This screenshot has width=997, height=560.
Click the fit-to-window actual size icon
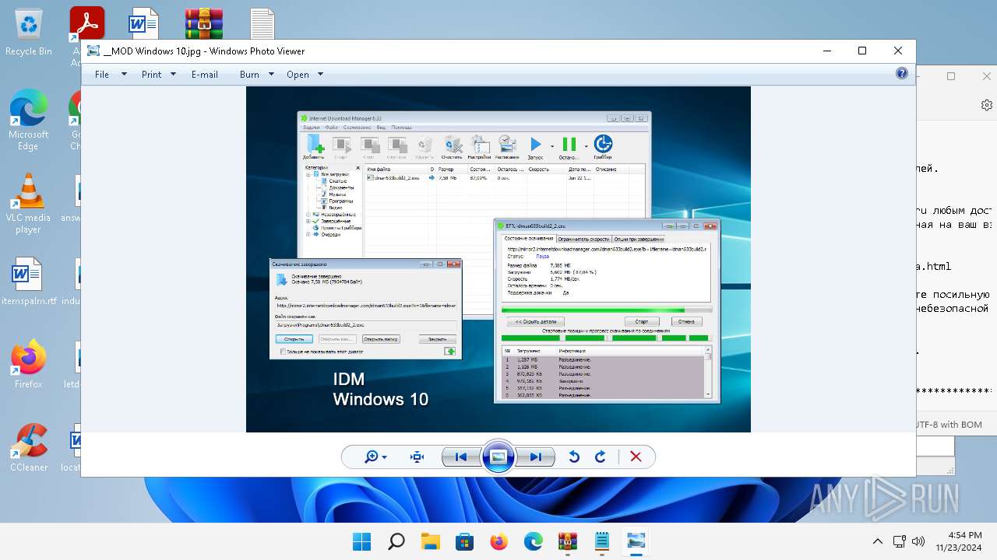[x=417, y=457]
